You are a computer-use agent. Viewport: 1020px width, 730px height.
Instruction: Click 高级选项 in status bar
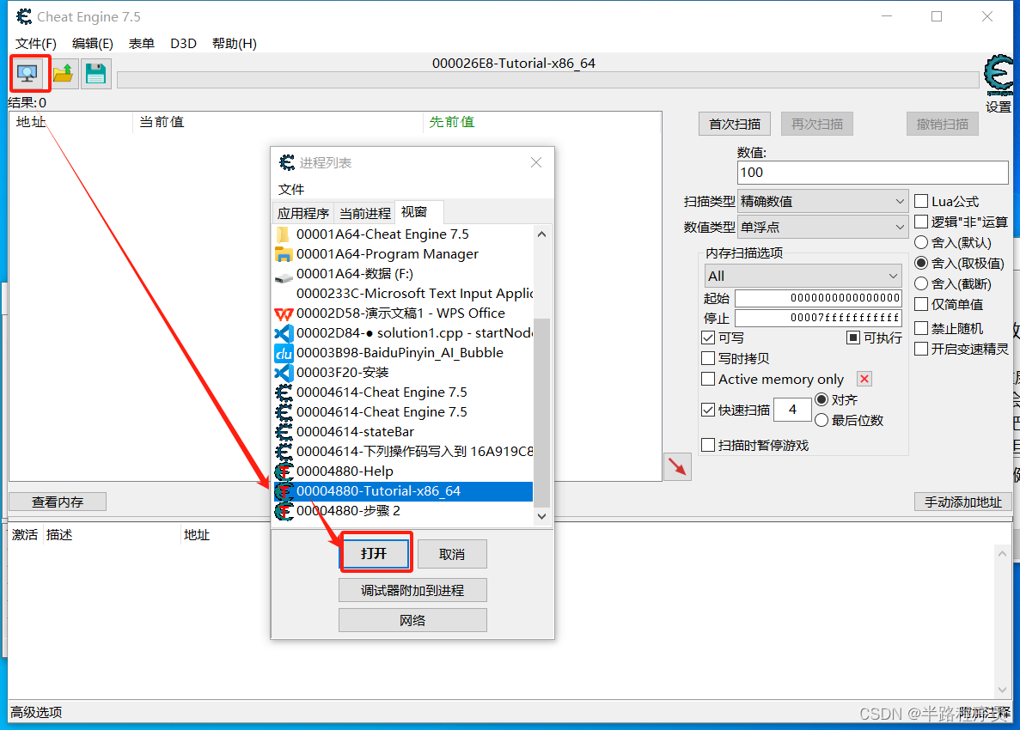click(x=36, y=713)
